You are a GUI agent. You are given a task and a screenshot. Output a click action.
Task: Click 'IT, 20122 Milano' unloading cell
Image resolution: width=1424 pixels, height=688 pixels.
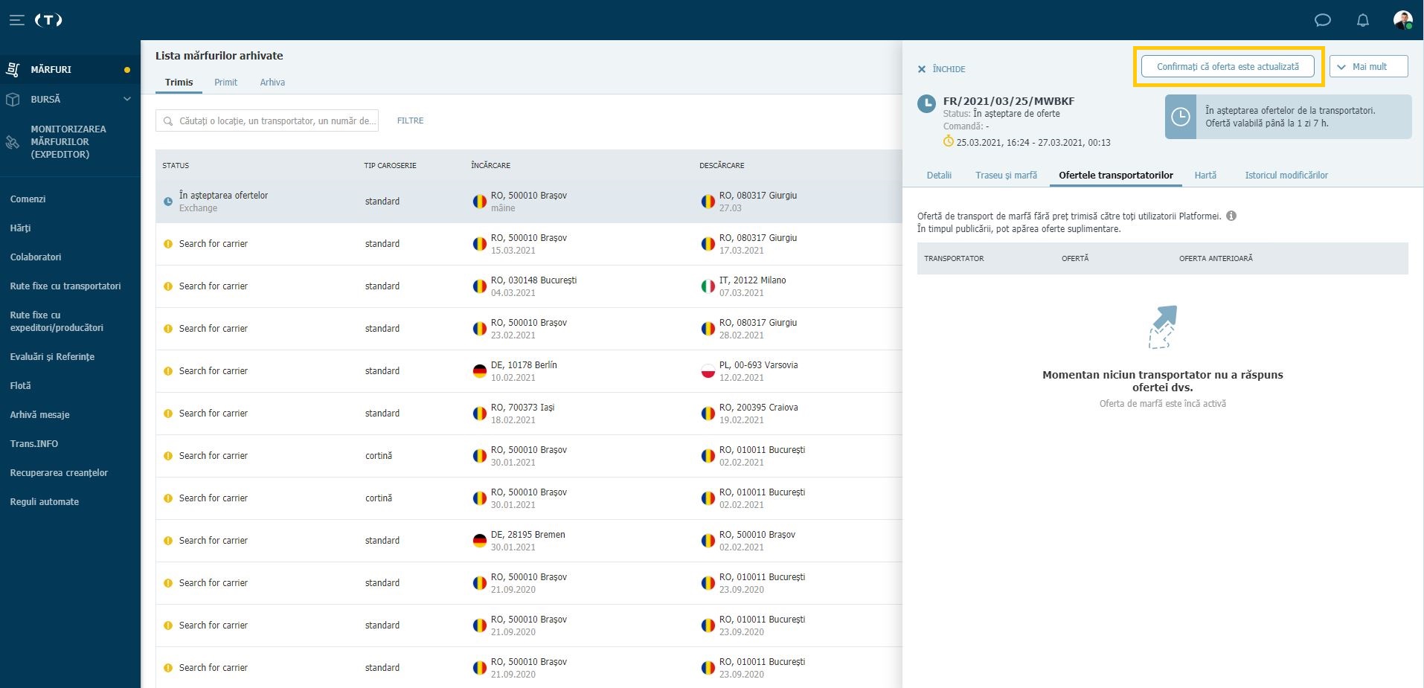click(752, 280)
